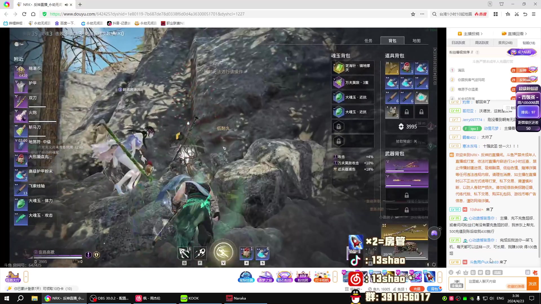Open the 任务大厅 task hall icon
541x304 pixels.
[x=13, y=277]
